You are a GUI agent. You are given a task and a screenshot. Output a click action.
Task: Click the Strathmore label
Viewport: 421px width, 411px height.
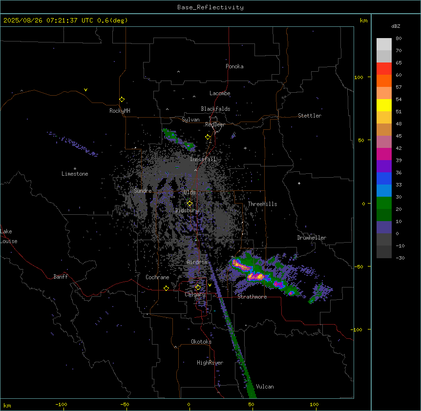click(252, 297)
